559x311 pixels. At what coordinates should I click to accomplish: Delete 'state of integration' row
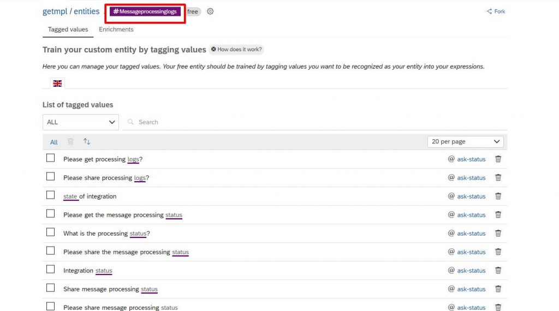498,196
